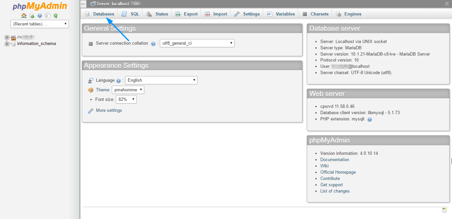Click the documentation page icon in the sidebar
The height and width of the screenshot is (219, 452).
(47, 16)
